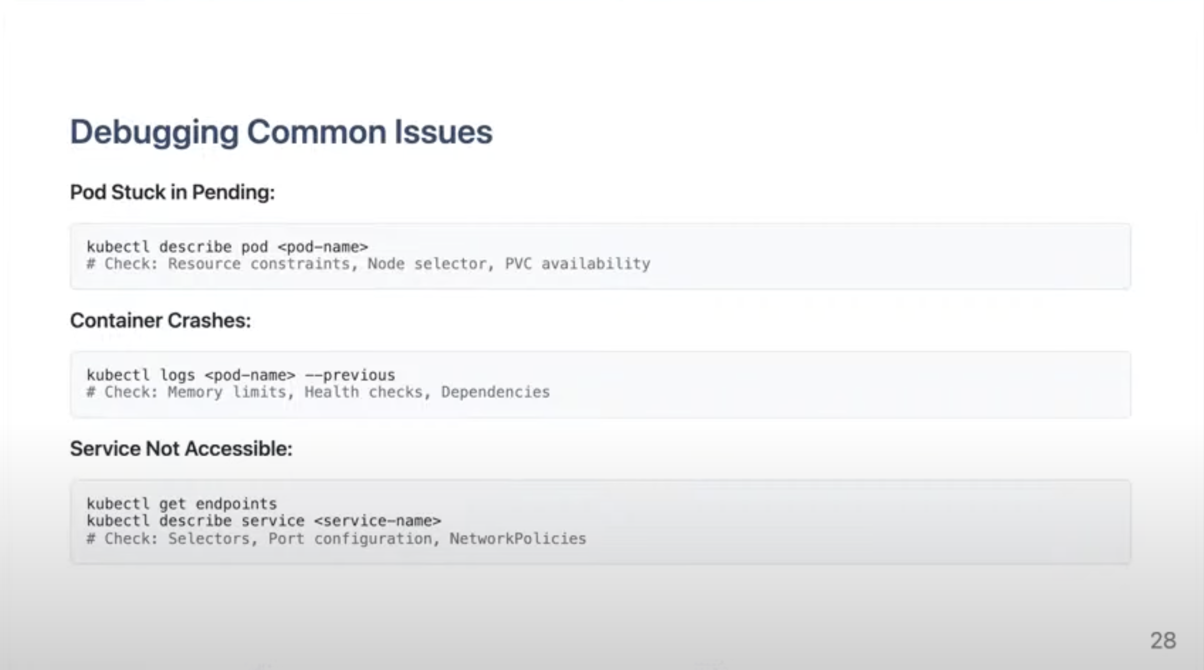Click the slide number 28
Screen dimensions: 1204x670
[1163, 641]
